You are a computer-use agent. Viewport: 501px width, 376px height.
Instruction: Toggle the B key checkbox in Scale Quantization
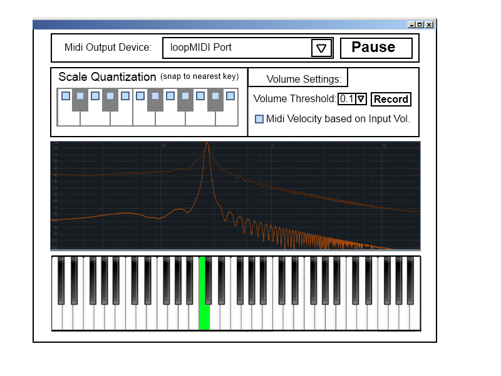pos(230,96)
